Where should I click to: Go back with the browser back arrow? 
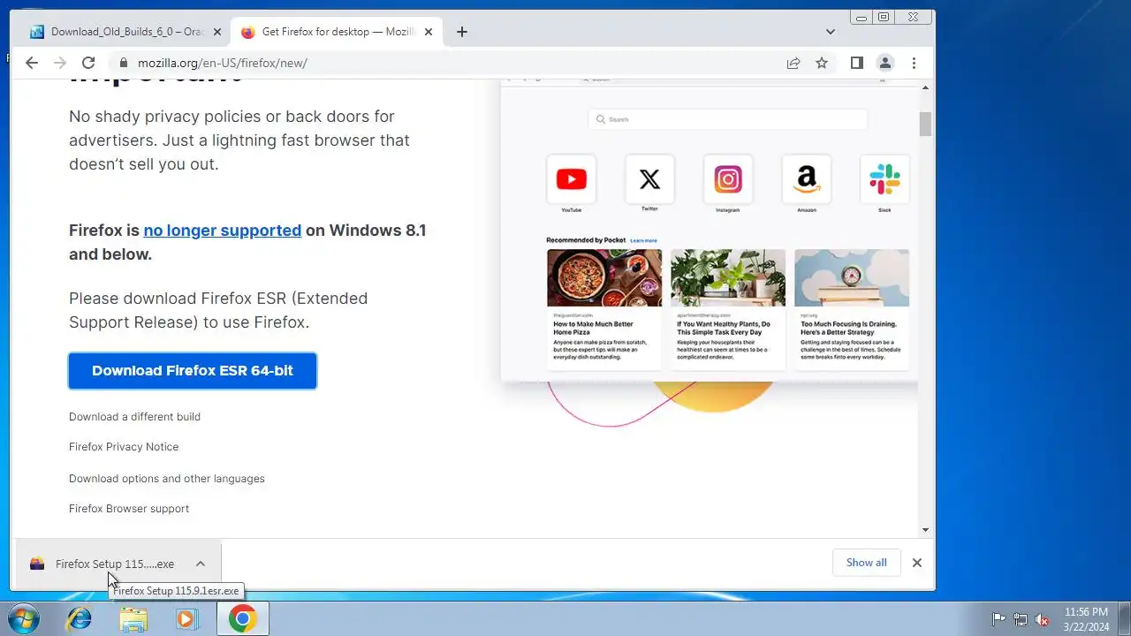(x=32, y=63)
